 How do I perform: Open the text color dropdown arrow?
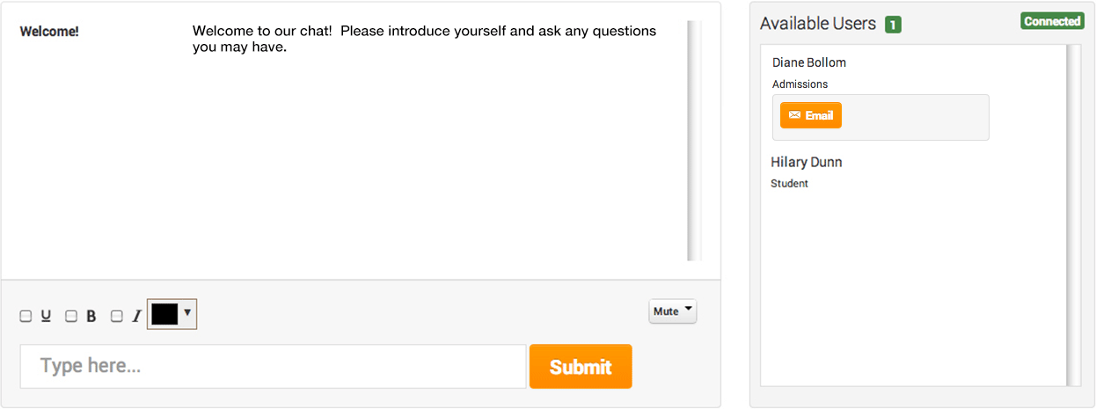coord(187,312)
